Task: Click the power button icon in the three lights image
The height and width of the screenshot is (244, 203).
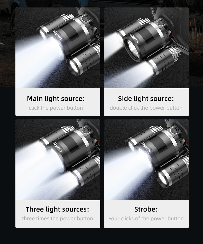Action: (x=85, y=130)
